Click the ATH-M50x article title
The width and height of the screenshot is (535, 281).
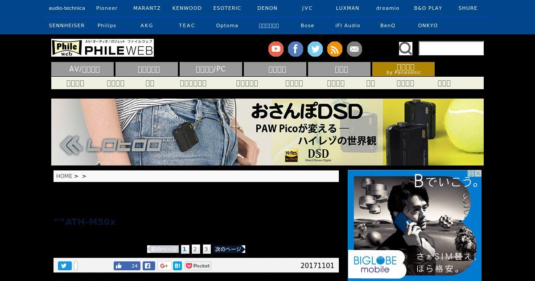(x=85, y=222)
